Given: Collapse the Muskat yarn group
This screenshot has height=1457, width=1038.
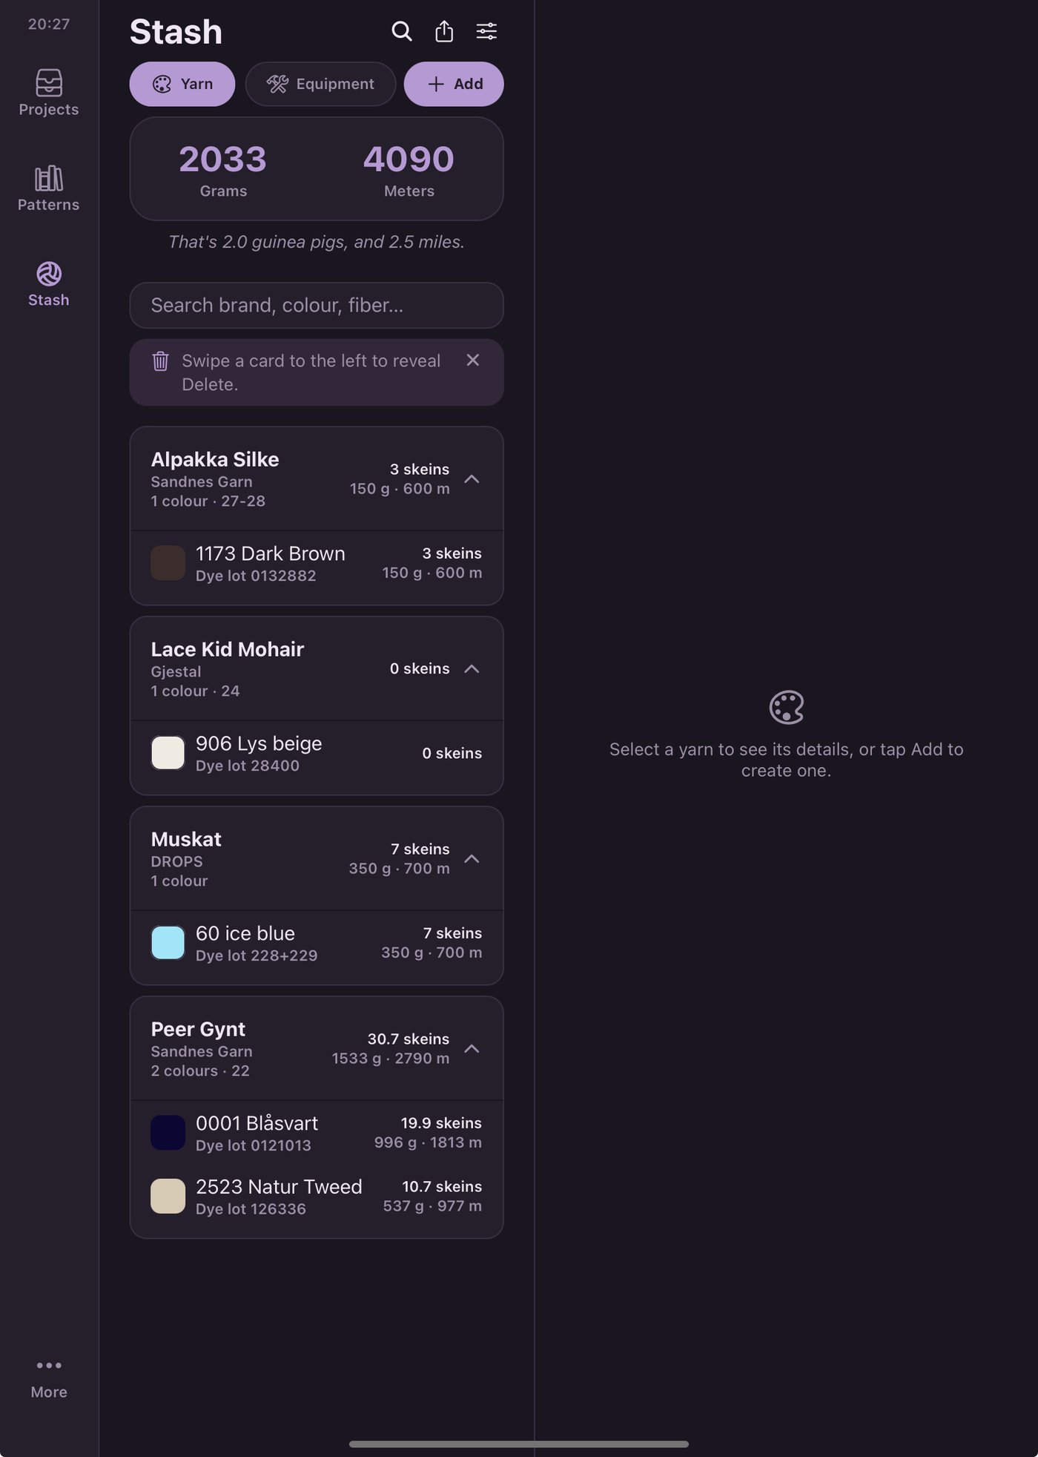Looking at the screenshot, I should click(472, 859).
